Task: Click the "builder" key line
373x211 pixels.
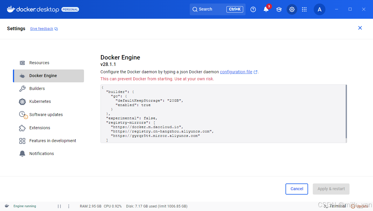Action: tap(120, 92)
